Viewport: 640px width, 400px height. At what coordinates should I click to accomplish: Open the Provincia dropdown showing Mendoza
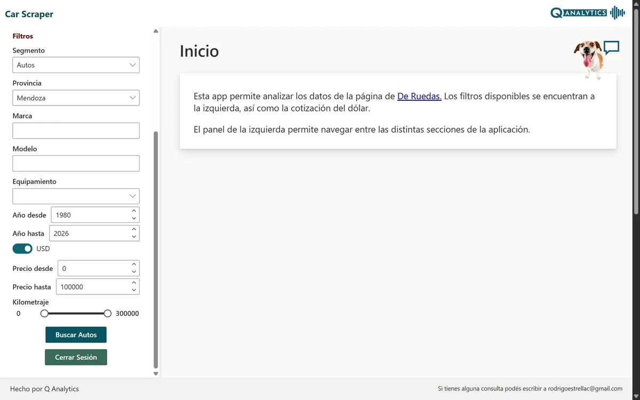tap(76, 98)
